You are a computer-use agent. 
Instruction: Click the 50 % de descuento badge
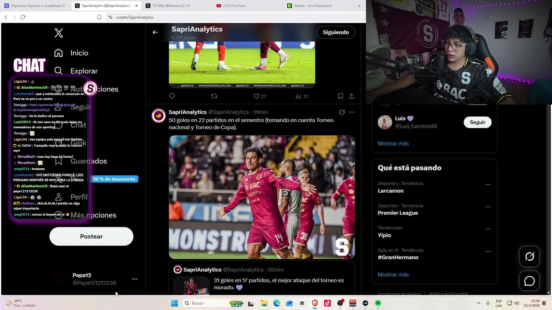tap(114, 179)
